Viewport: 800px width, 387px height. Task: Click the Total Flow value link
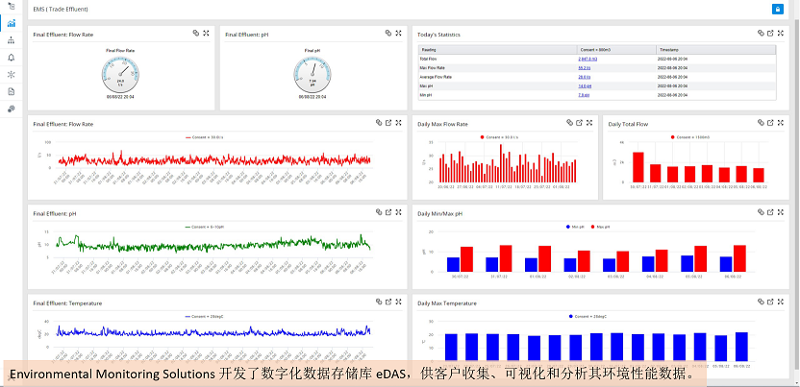pos(586,59)
